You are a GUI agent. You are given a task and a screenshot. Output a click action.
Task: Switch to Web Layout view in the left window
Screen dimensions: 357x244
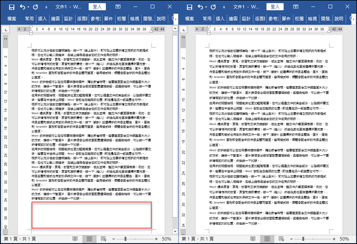[x=104, y=239]
